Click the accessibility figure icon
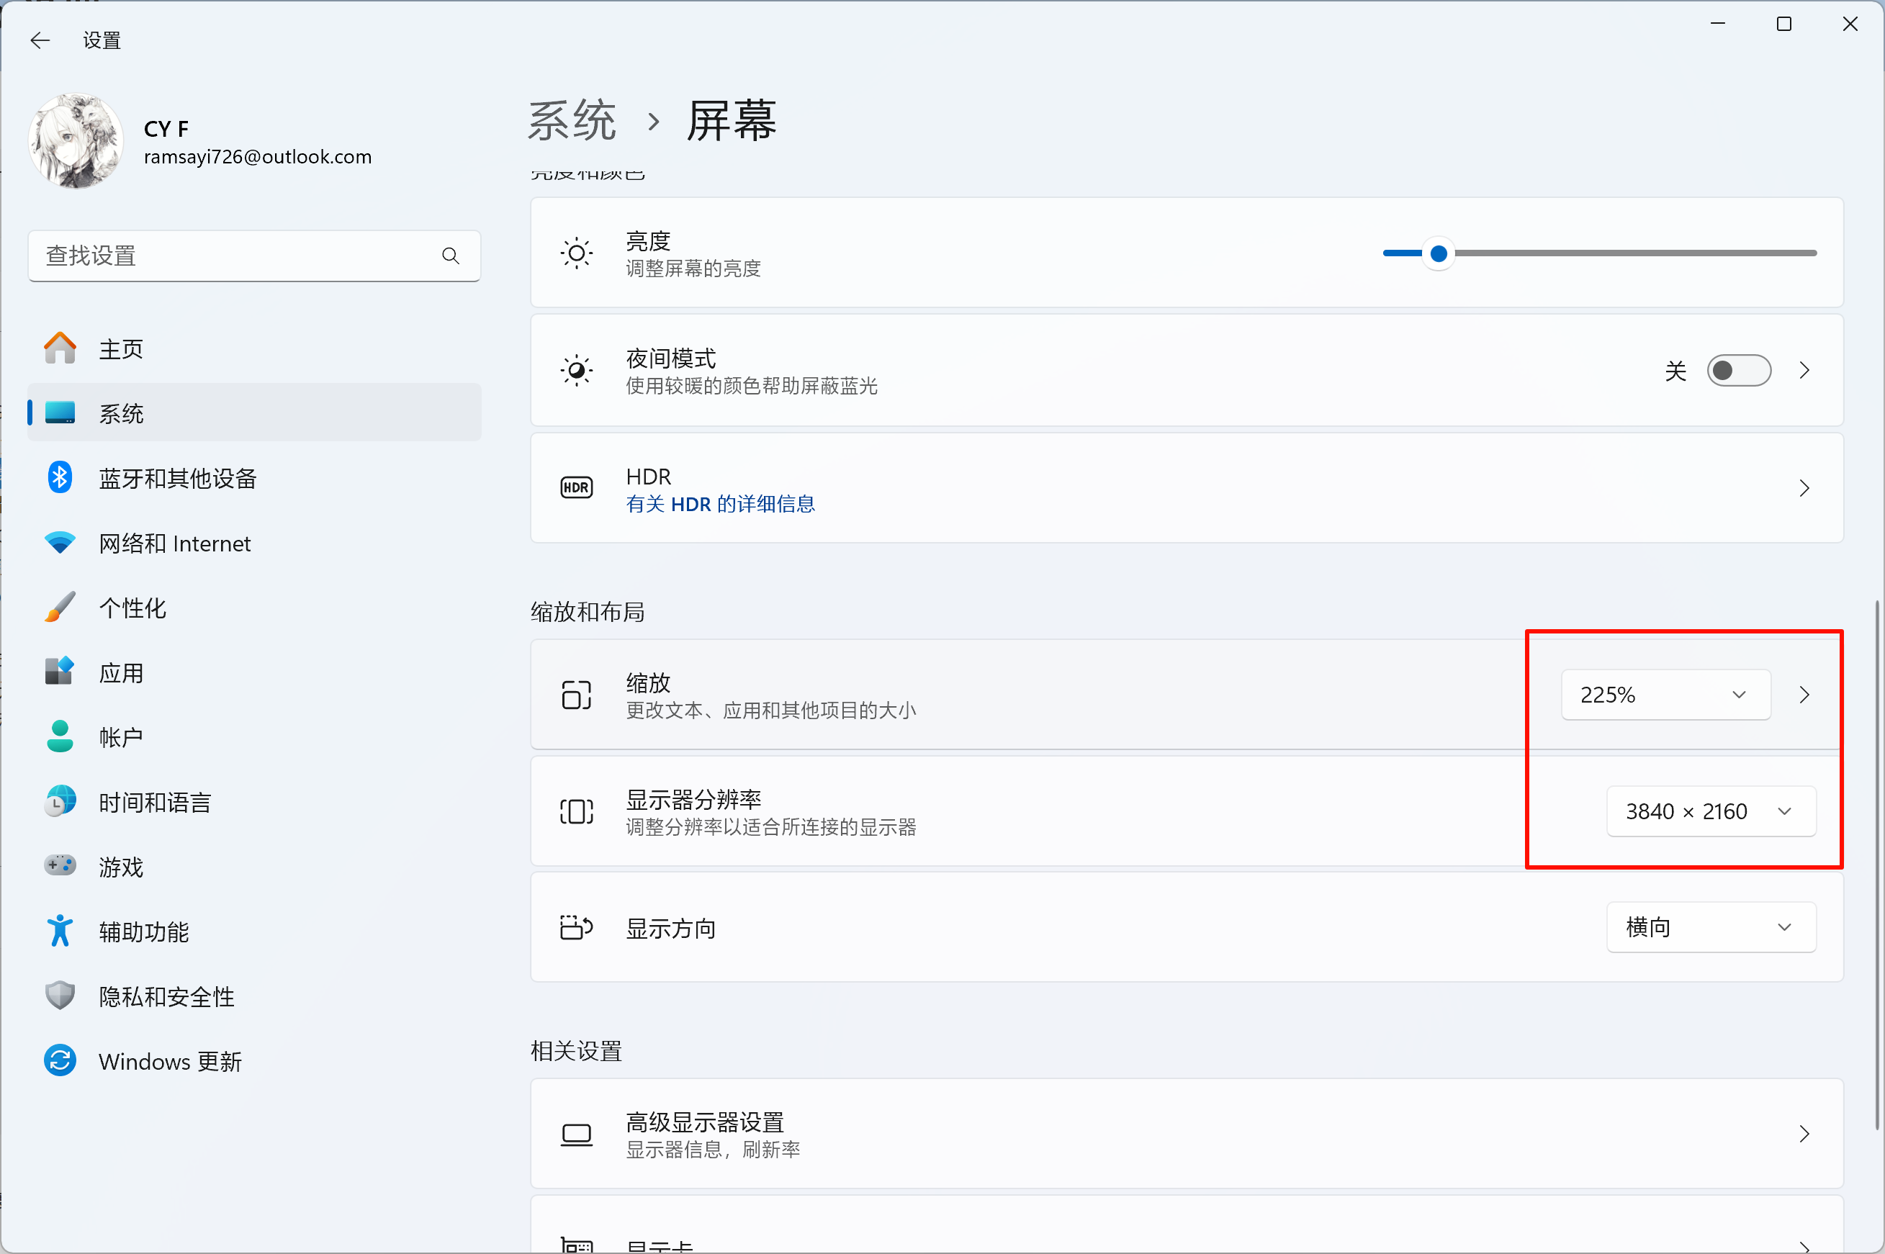 pyautogui.click(x=60, y=932)
